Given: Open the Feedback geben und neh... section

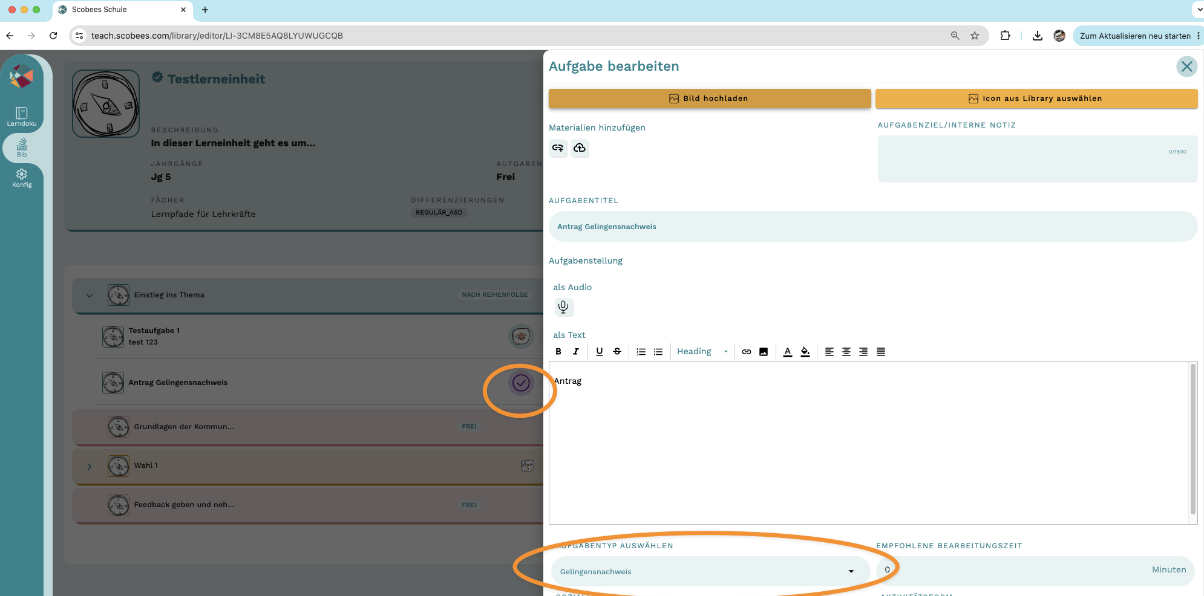Looking at the screenshot, I should (x=309, y=505).
